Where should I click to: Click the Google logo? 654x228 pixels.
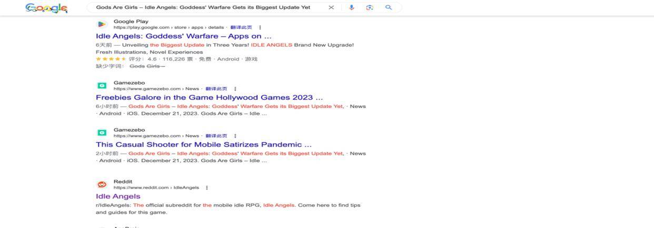coord(46,8)
